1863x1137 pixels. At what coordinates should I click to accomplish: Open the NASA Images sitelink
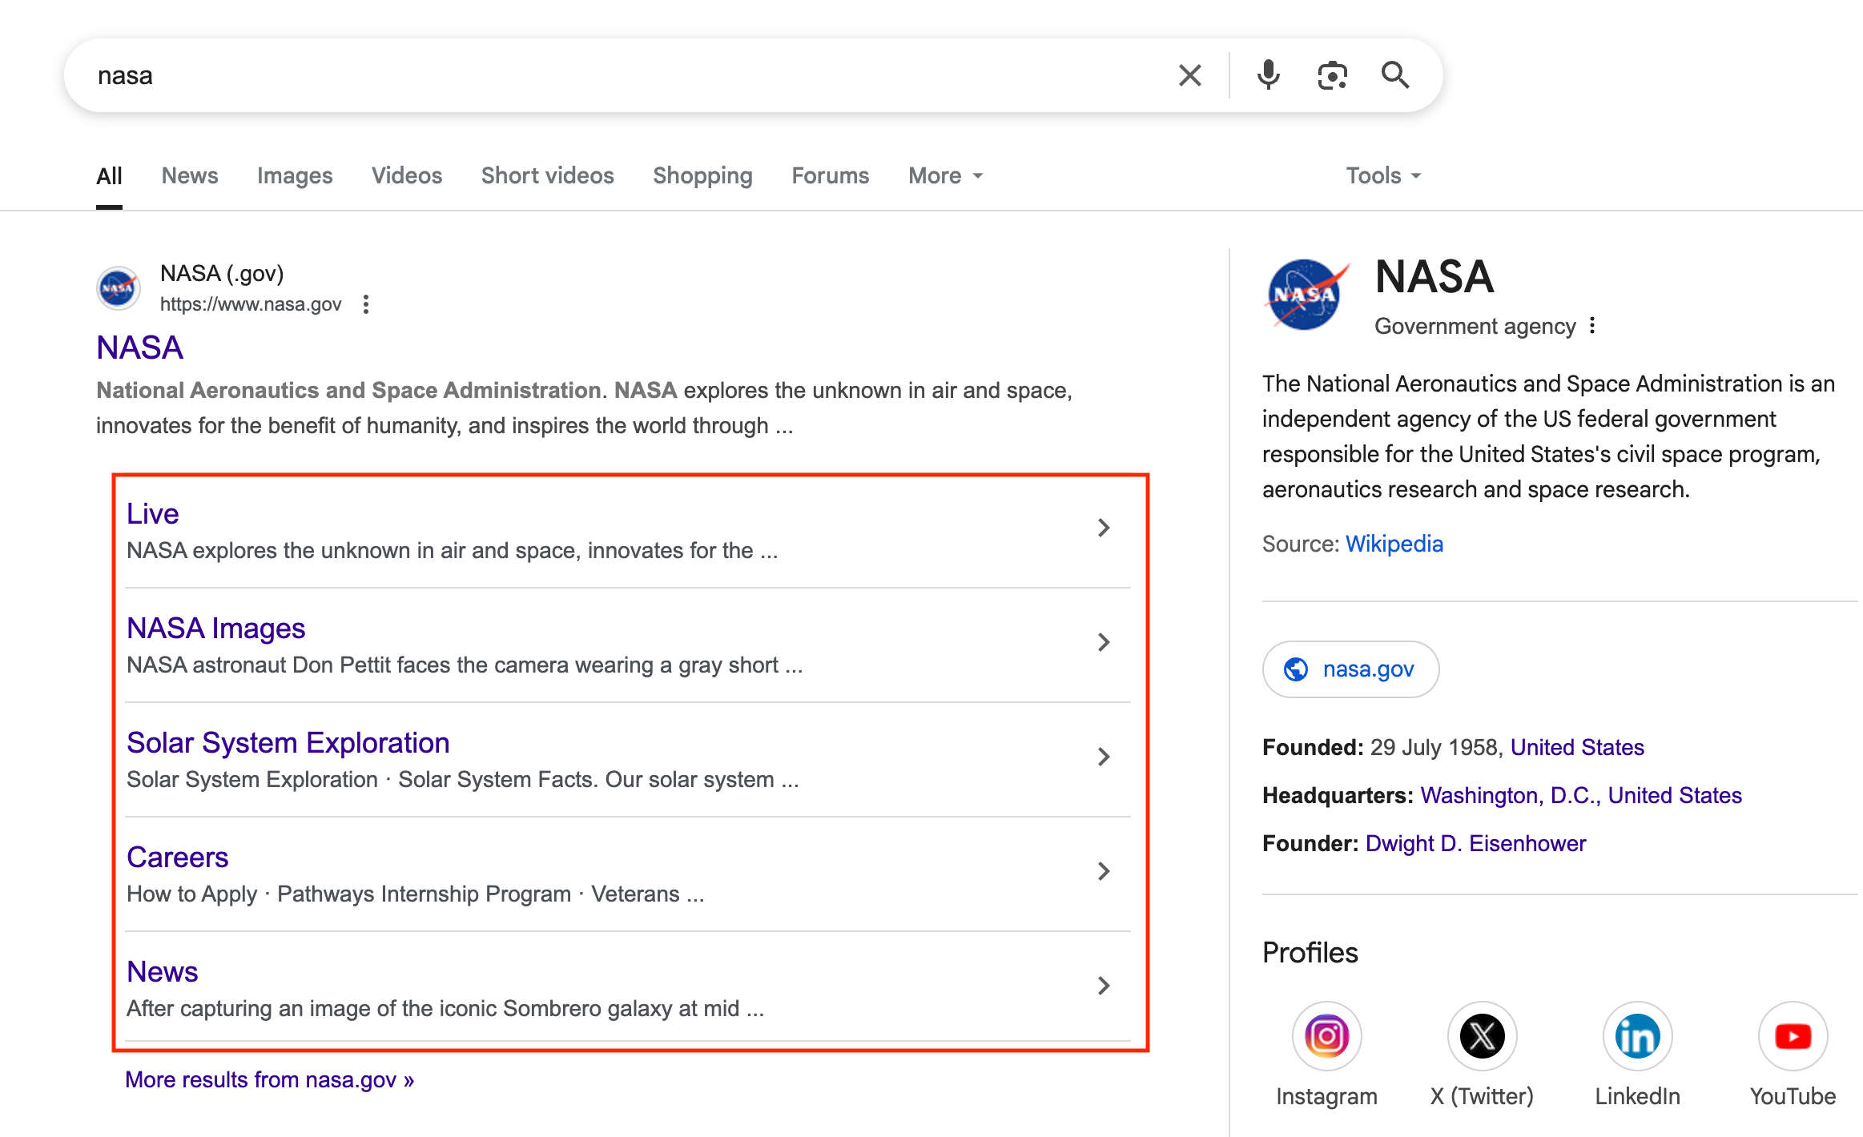(x=216, y=629)
